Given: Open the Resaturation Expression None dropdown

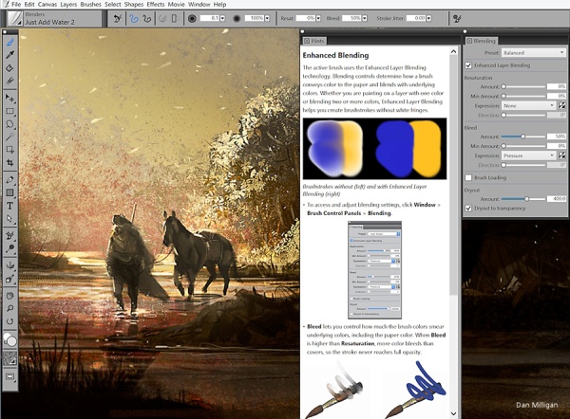Looking at the screenshot, I should click(529, 105).
